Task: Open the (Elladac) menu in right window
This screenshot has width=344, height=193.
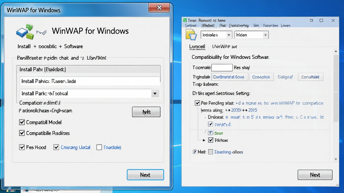Action: (x=208, y=25)
